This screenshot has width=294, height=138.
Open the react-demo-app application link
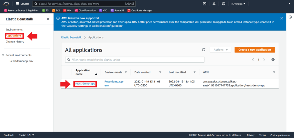[x=85, y=84]
